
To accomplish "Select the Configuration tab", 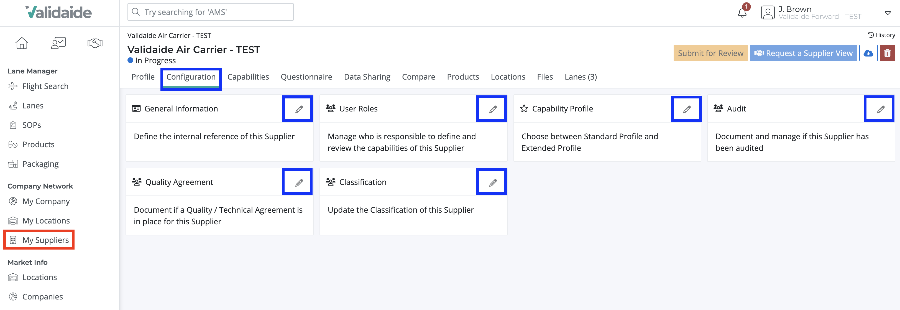I will [191, 77].
